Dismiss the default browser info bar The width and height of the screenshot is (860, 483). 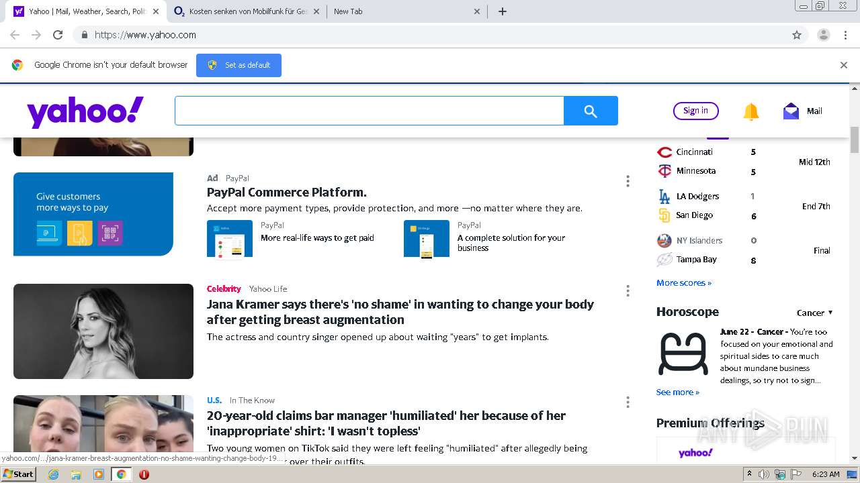(844, 65)
